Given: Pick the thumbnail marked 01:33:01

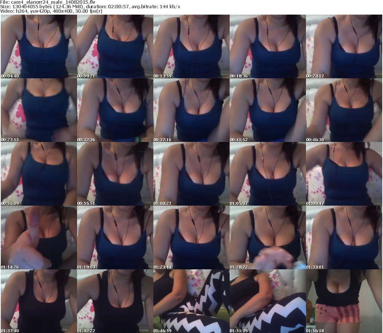Looking at the screenshot, I should (x=344, y=237).
